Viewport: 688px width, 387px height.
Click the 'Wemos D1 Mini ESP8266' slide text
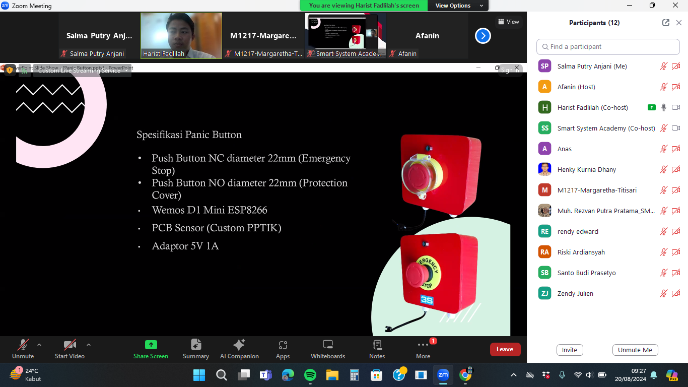[210, 210]
